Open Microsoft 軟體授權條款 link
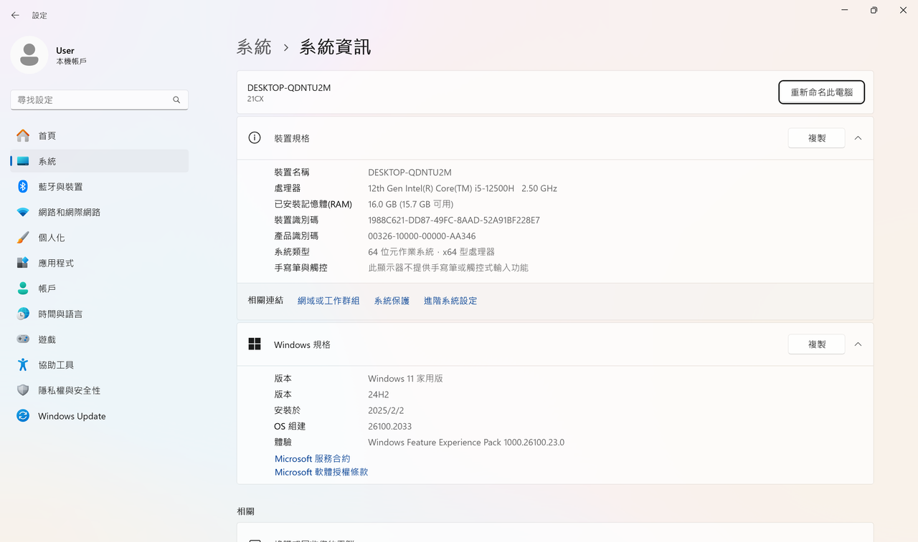Screen dimensions: 918x542 321,472
